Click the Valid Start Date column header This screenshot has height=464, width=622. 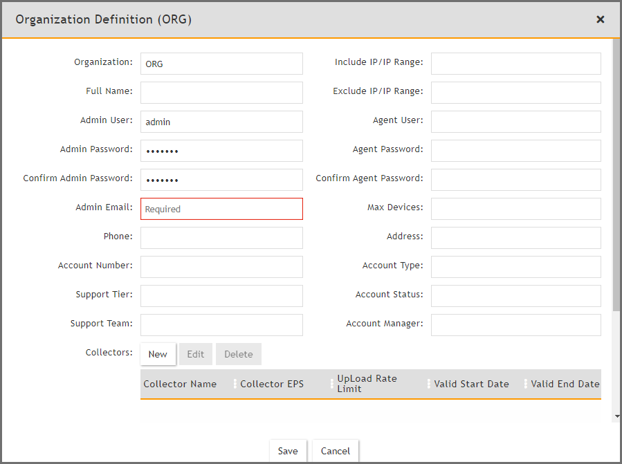(x=471, y=384)
